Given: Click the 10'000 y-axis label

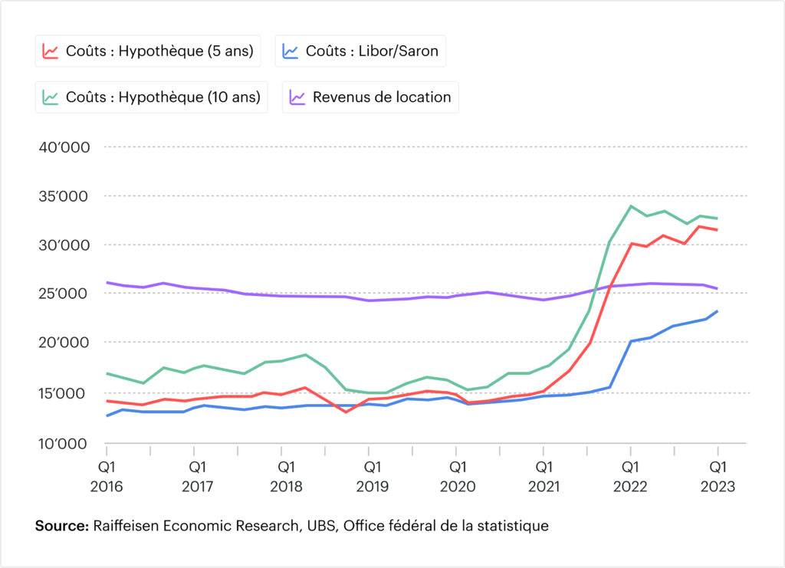Looking at the screenshot, I should coord(63,444).
